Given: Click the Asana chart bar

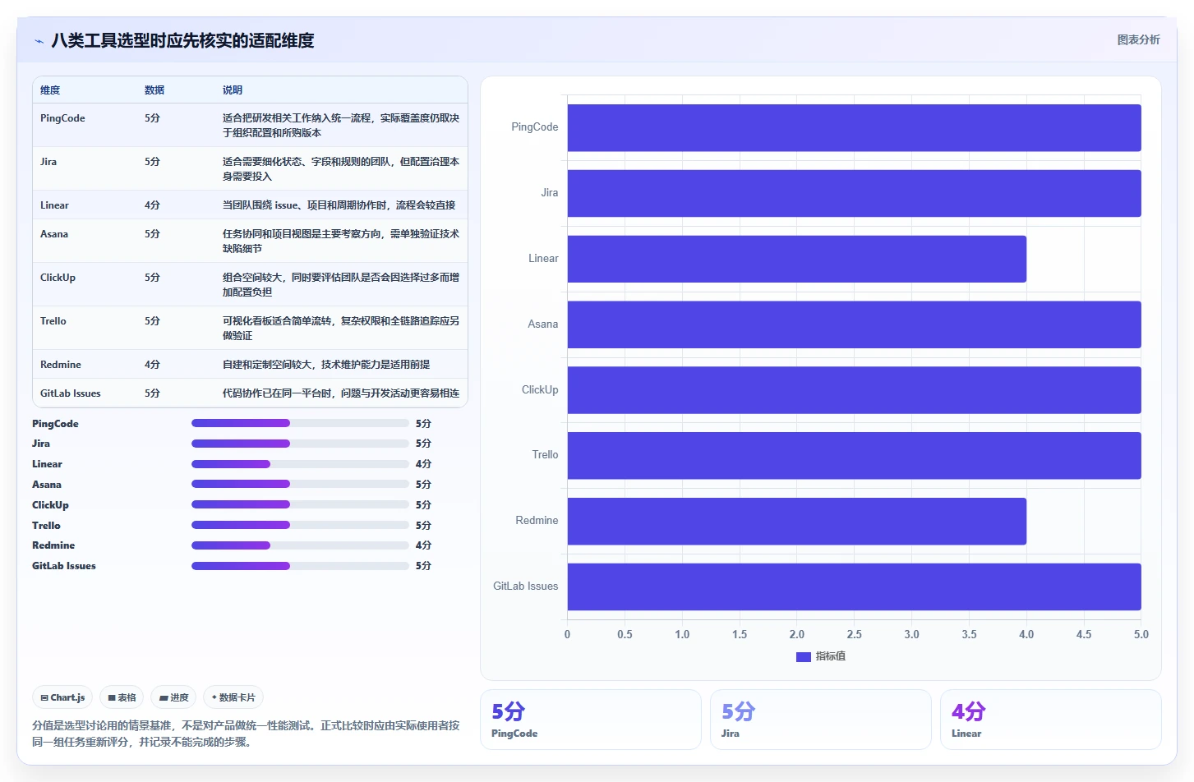Looking at the screenshot, I should click(x=854, y=324).
